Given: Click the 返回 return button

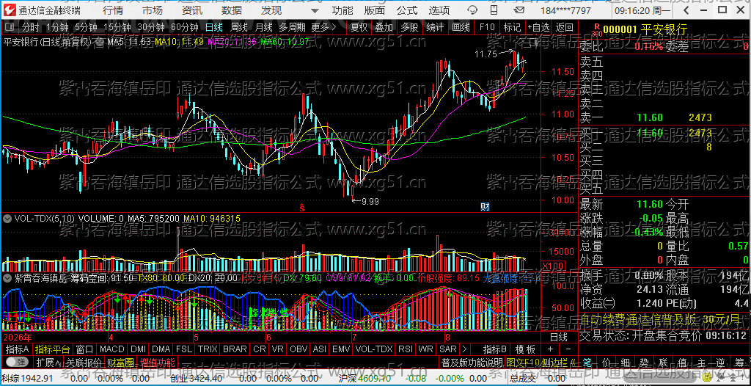Looking at the screenshot, I should [x=565, y=27].
